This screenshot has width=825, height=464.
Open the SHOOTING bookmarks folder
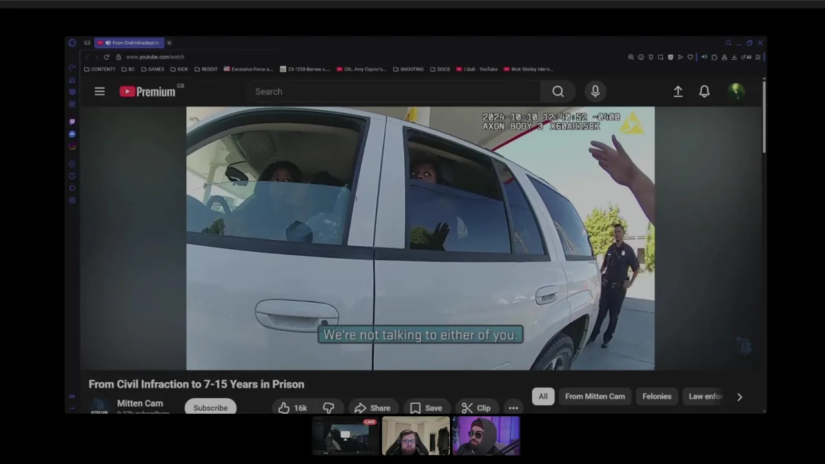pyautogui.click(x=409, y=69)
